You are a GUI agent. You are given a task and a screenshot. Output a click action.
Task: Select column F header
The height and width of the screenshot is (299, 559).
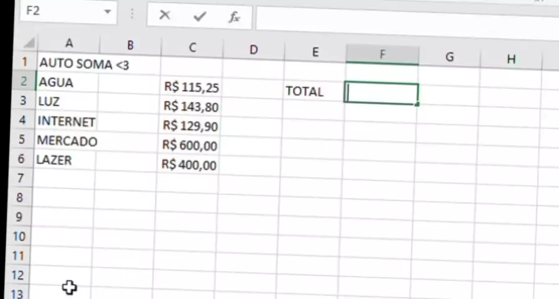(382, 55)
